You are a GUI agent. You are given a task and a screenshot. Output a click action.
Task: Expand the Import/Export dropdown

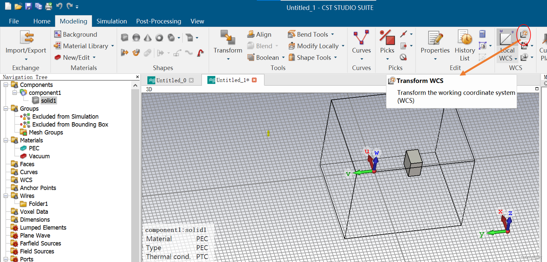[x=26, y=59]
